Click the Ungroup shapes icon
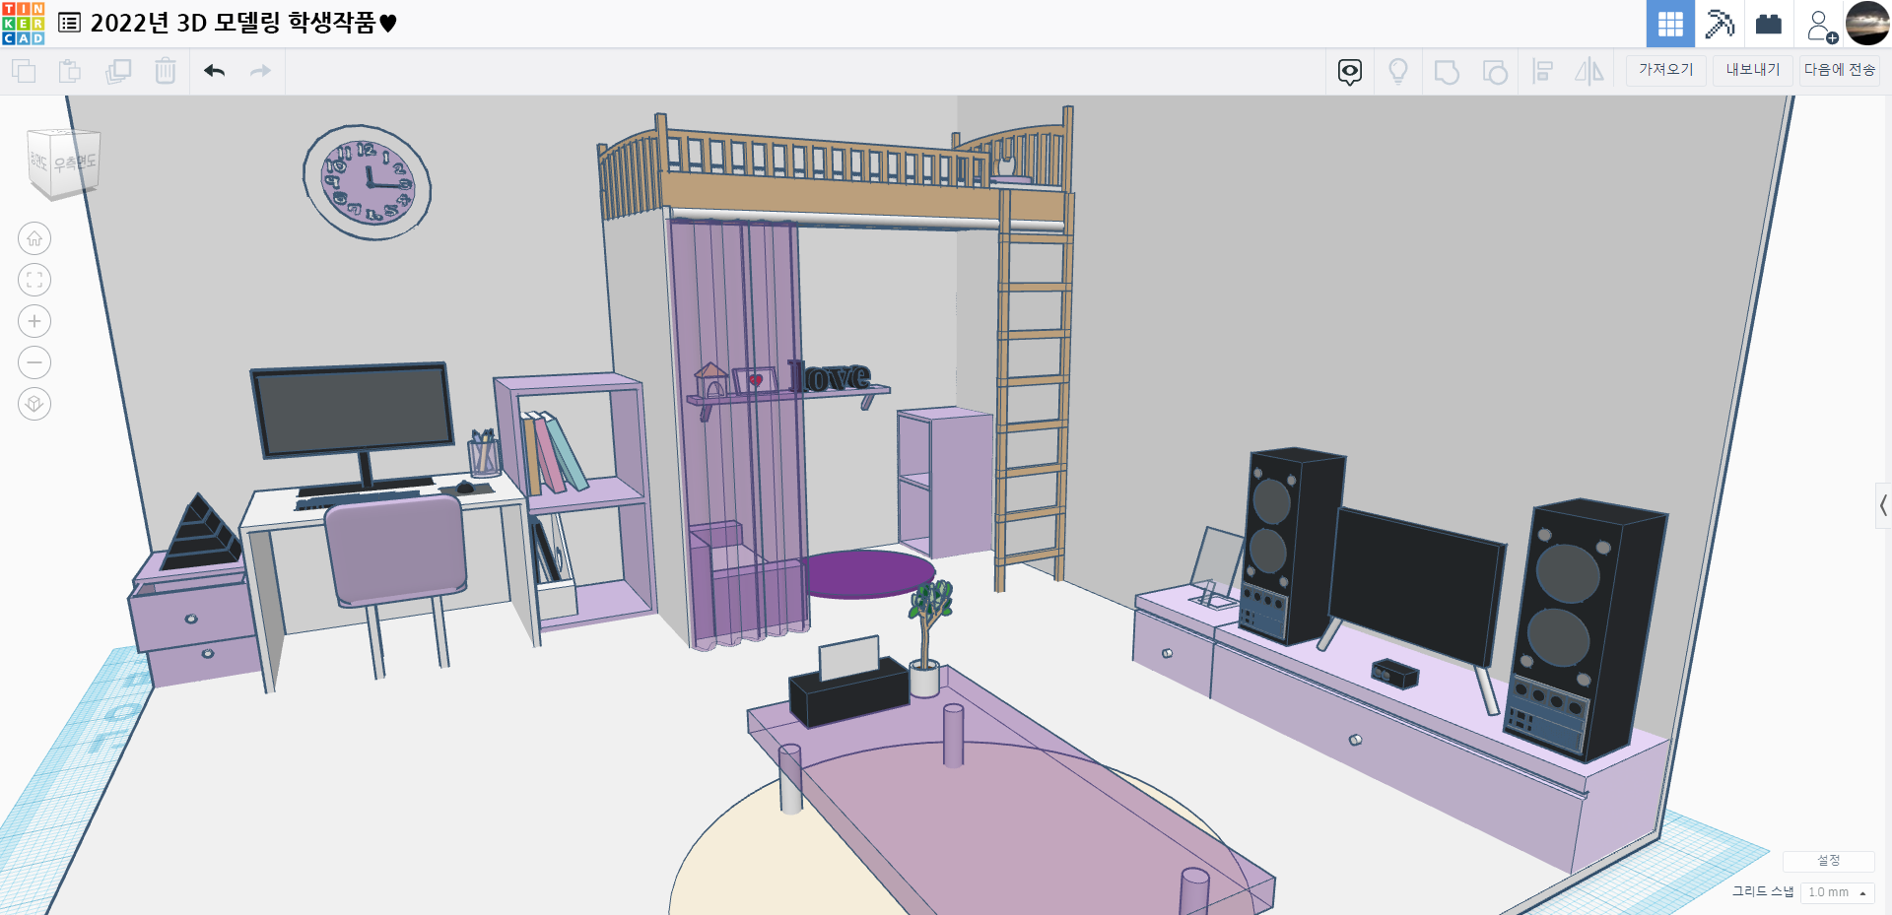This screenshot has height=915, width=1892. tap(1495, 72)
